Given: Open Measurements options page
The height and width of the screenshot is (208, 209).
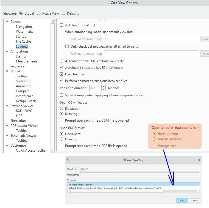Looking at the screenshot, I should (27, 61).
